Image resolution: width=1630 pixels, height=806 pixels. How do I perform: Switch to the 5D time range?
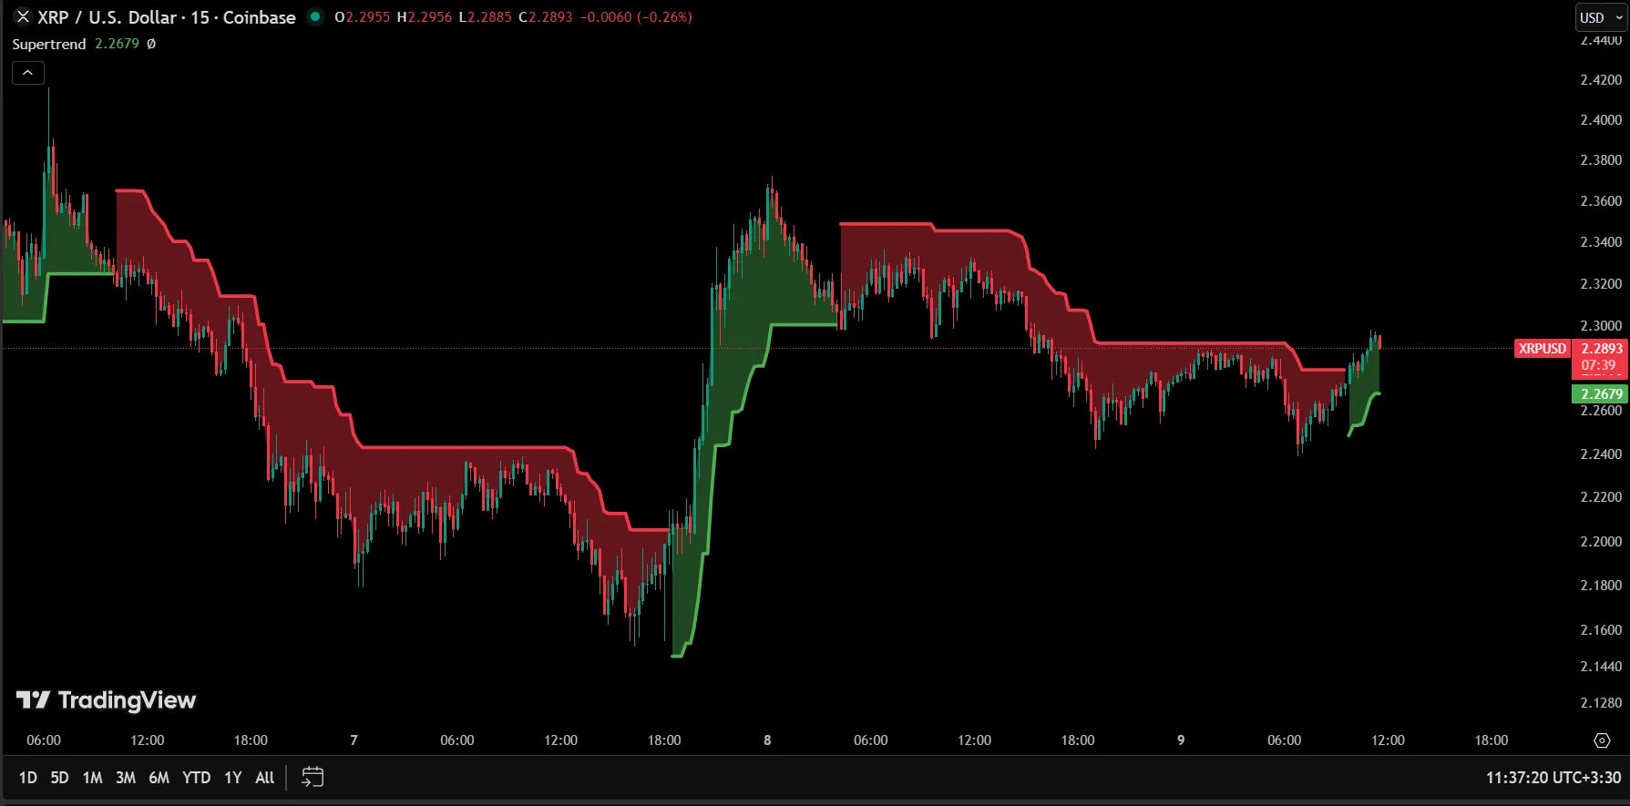[59, 777]
